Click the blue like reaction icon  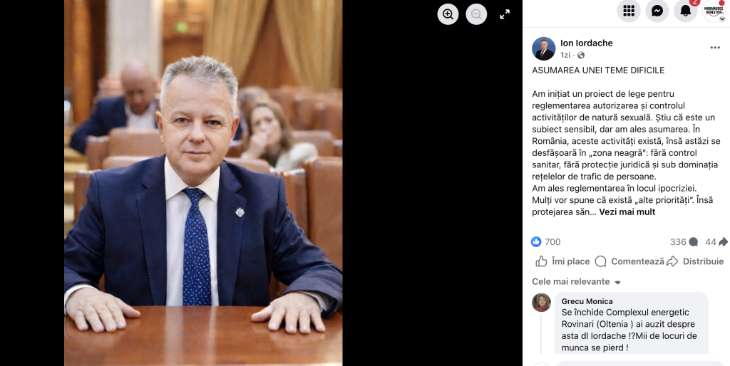pyautogui.click(x=536, y=242)
